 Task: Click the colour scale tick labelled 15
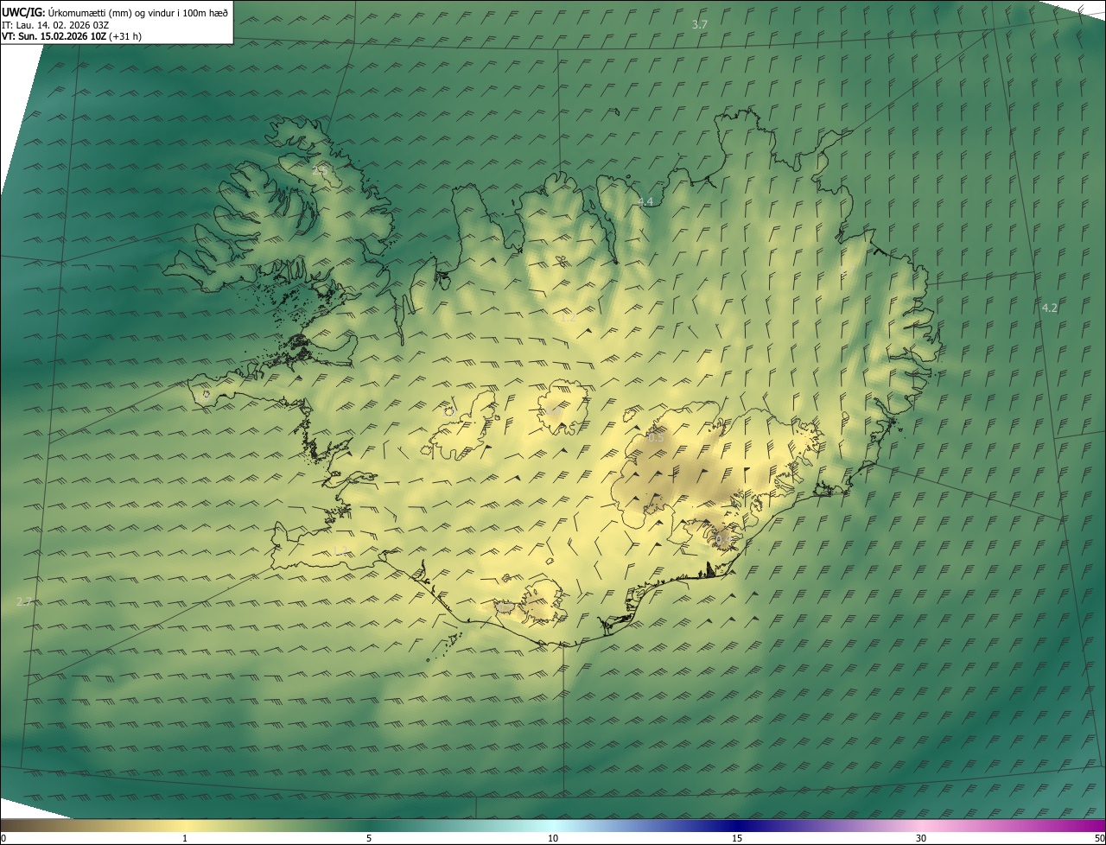click(x=737, y=838)
